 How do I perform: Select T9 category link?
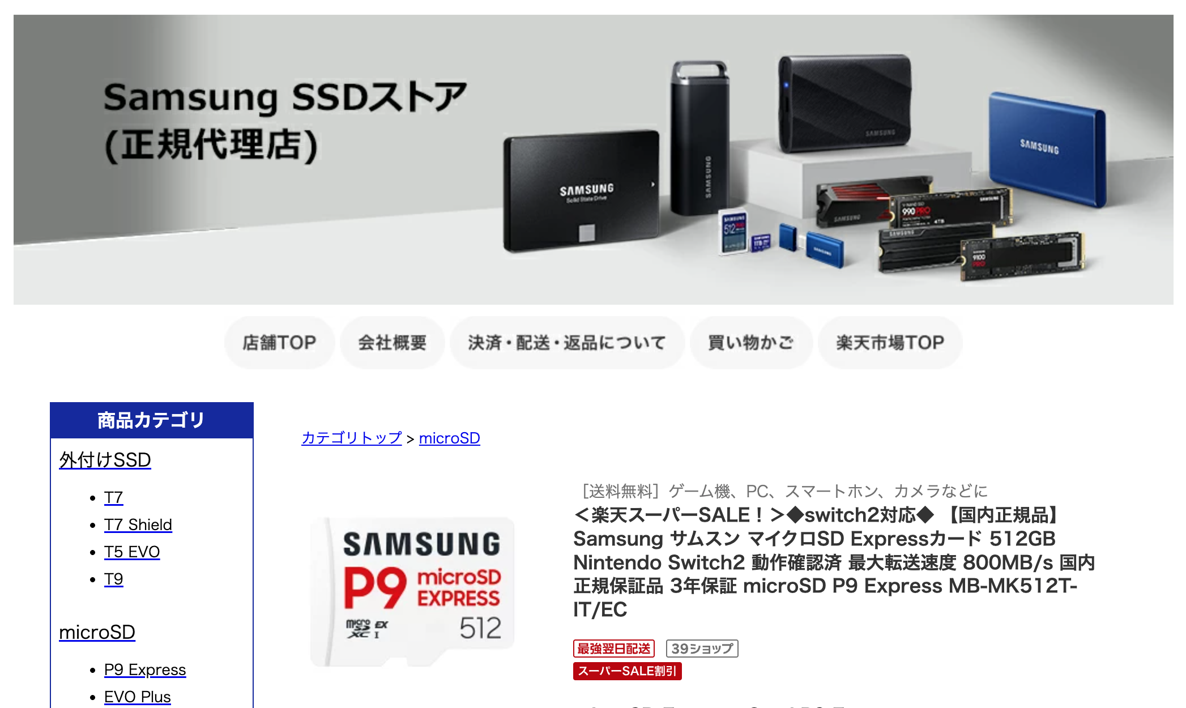tap(113, 579)
